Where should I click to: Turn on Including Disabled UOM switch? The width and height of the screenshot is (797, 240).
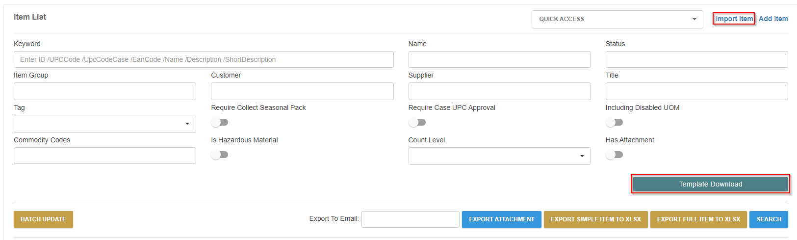click(614, 122)
